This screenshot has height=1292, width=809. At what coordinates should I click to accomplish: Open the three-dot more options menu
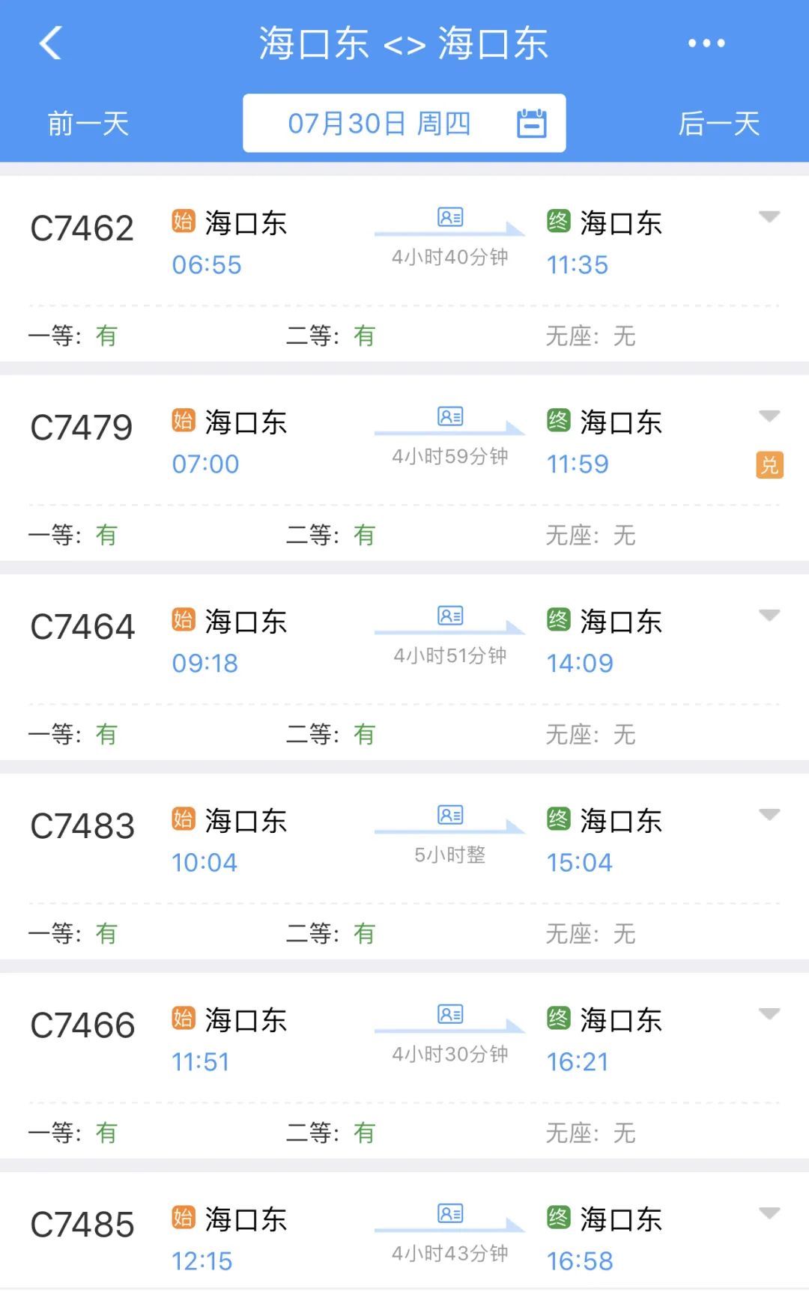(706, 43)
